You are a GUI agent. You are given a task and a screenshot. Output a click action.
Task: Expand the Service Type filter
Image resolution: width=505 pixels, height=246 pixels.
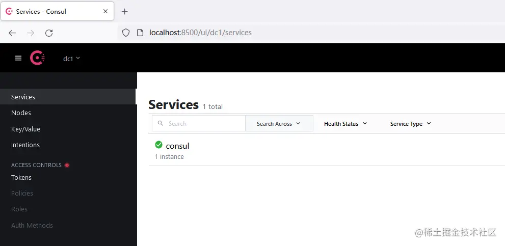coord(410,124)
